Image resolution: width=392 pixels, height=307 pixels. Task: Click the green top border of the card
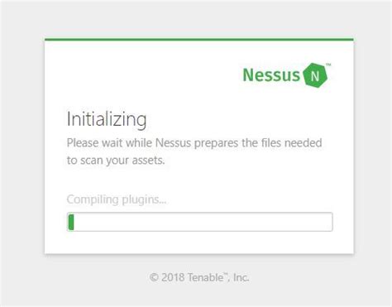199,40
